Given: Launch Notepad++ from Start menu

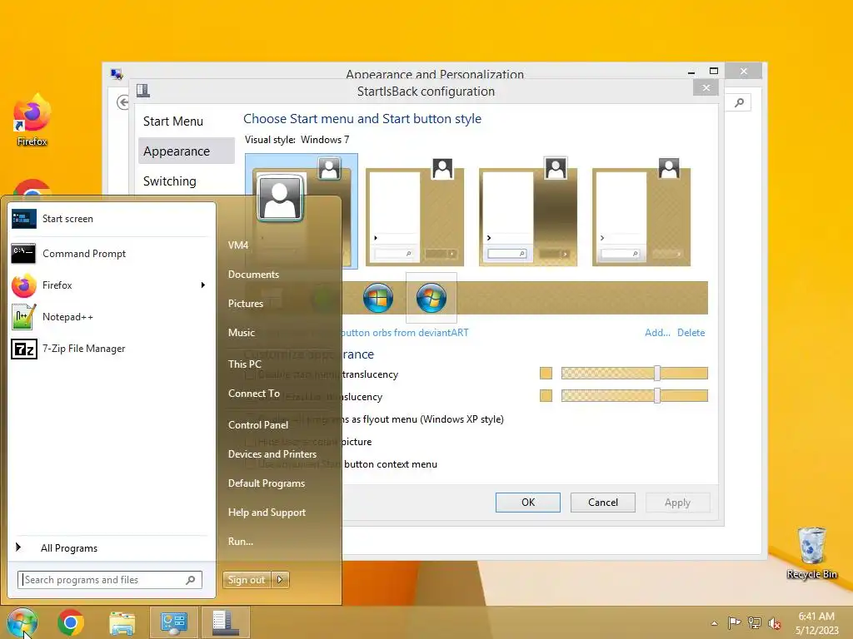Looking at the screenshot, I should pyautogui.click(x=112, y=317).
